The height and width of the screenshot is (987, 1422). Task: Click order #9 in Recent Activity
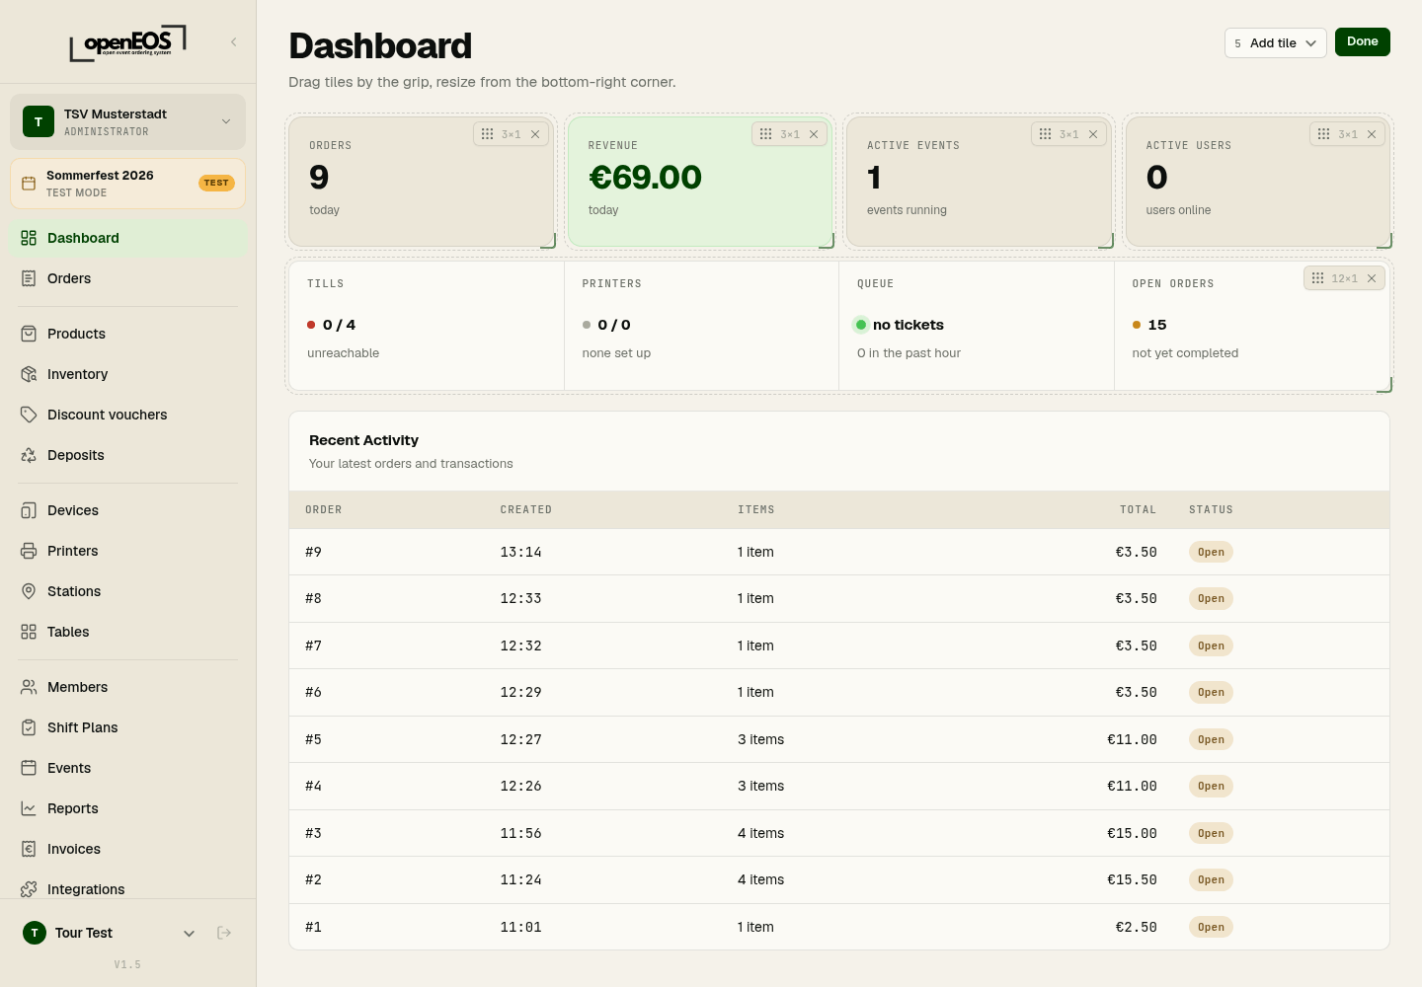839,552
